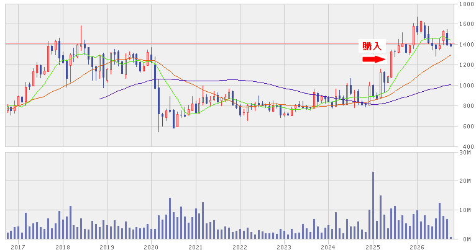Click the 2020 year label below the chart
The image size is (476, 250).
[151, 247]
